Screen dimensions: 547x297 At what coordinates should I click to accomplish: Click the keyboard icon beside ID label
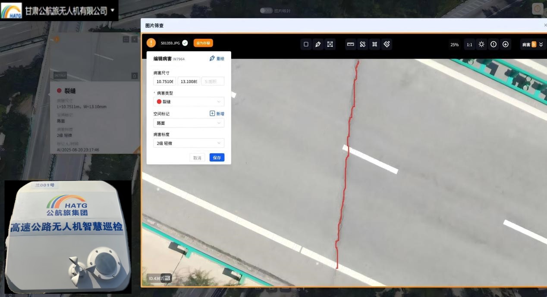pos(167,278)
